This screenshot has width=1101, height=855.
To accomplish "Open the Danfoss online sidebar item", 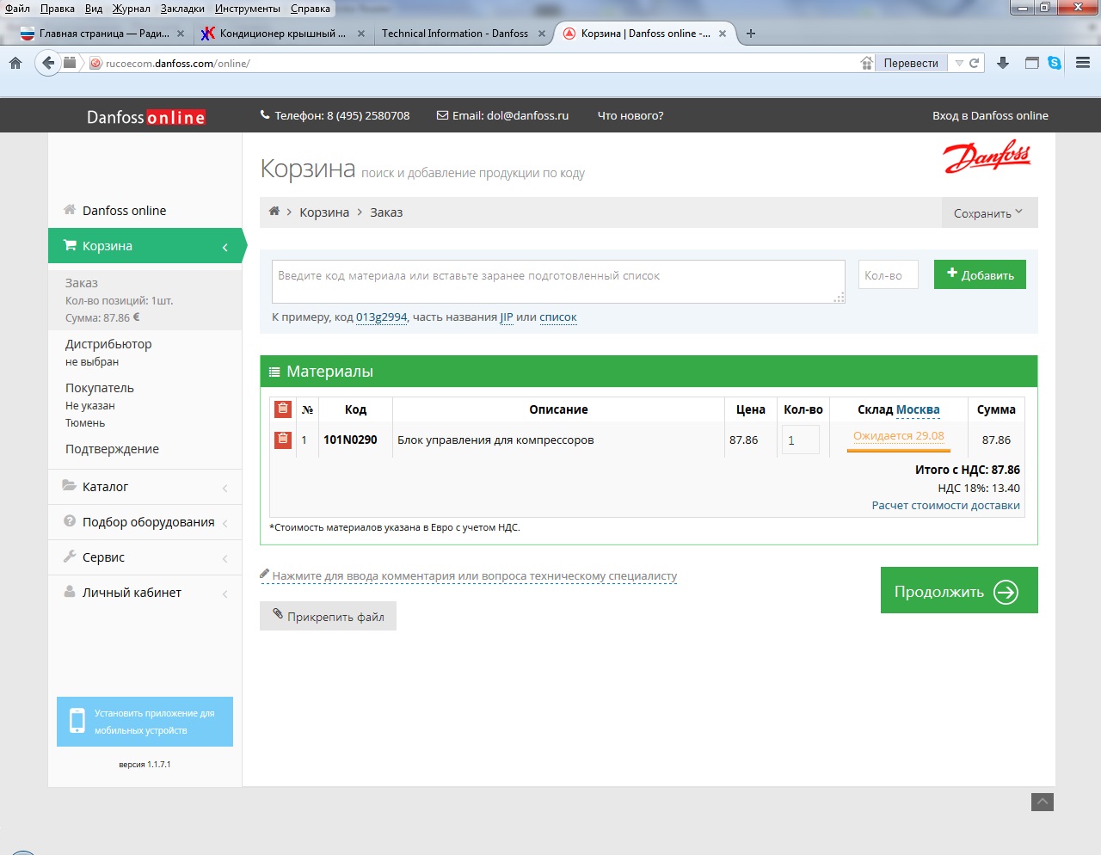I will point(145,211).
